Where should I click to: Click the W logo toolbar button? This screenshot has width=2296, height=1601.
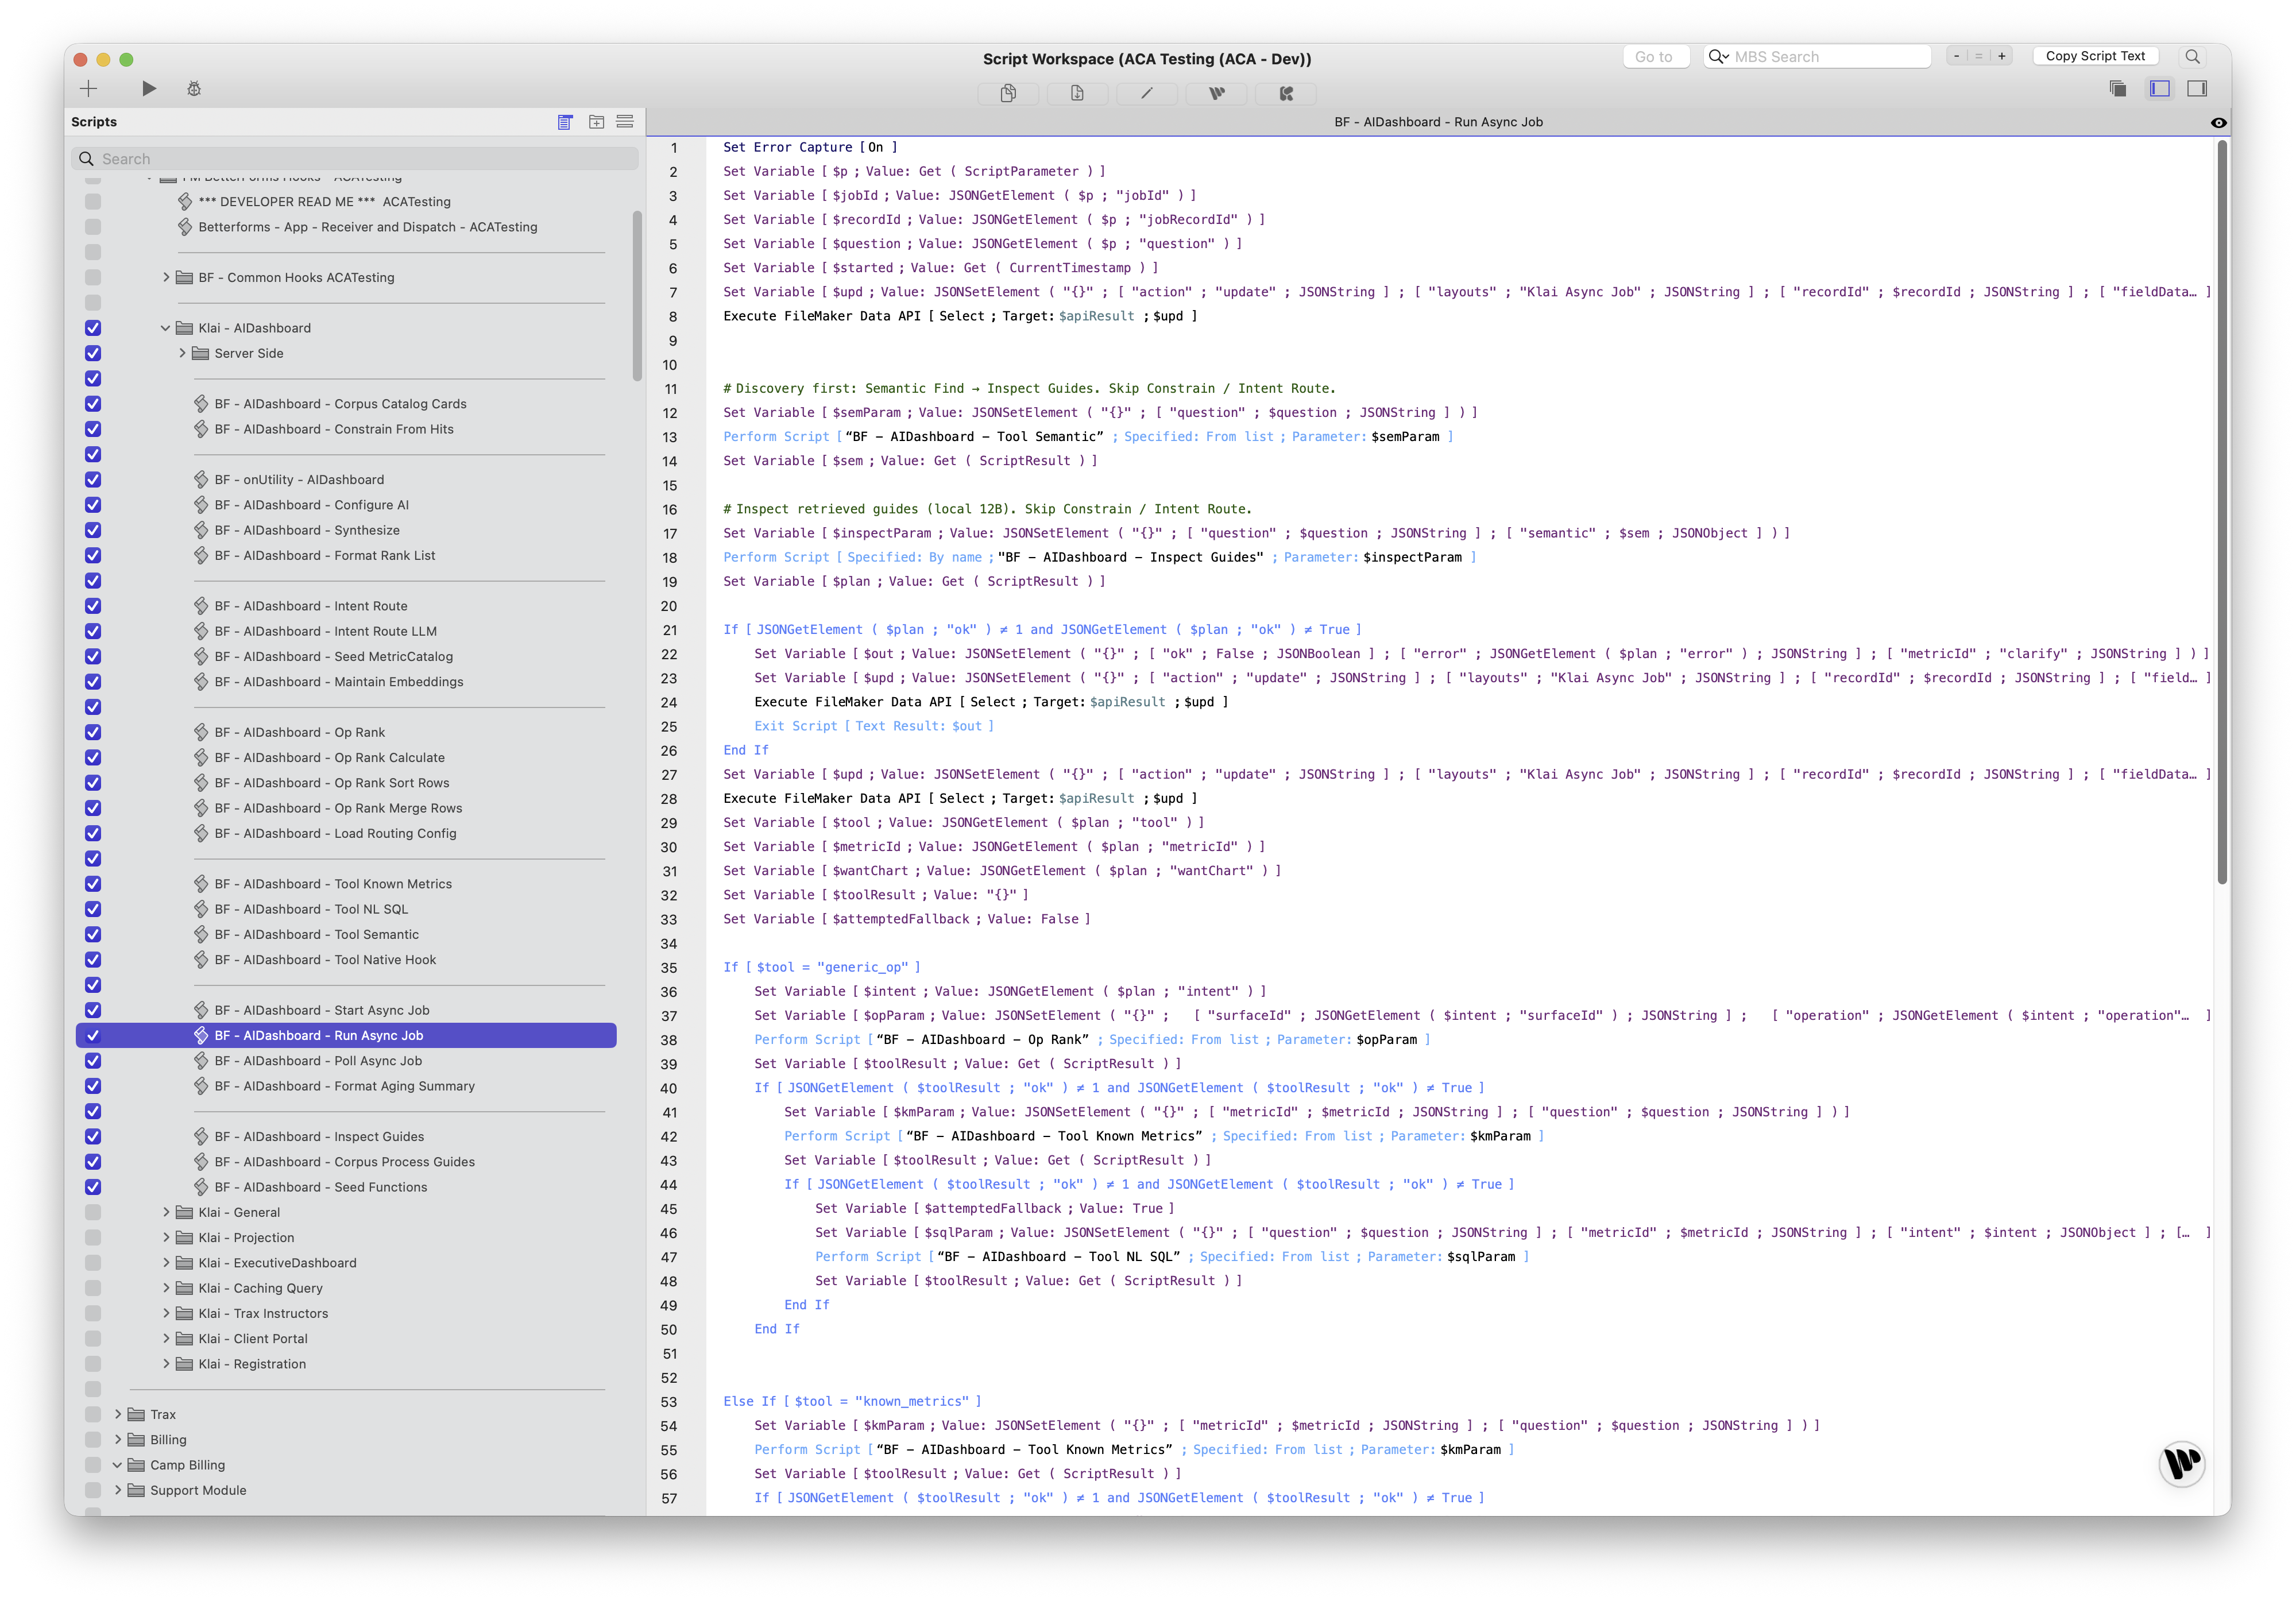(x=1216, y=93)
